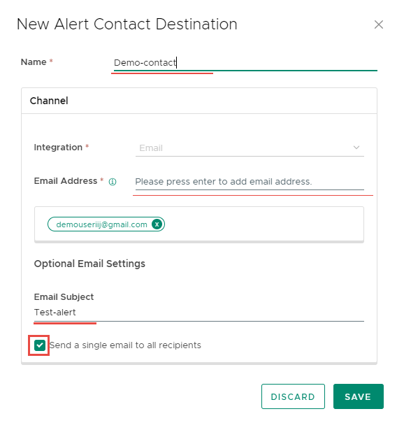Expand the Integration chevron arrow

(356, 148)
